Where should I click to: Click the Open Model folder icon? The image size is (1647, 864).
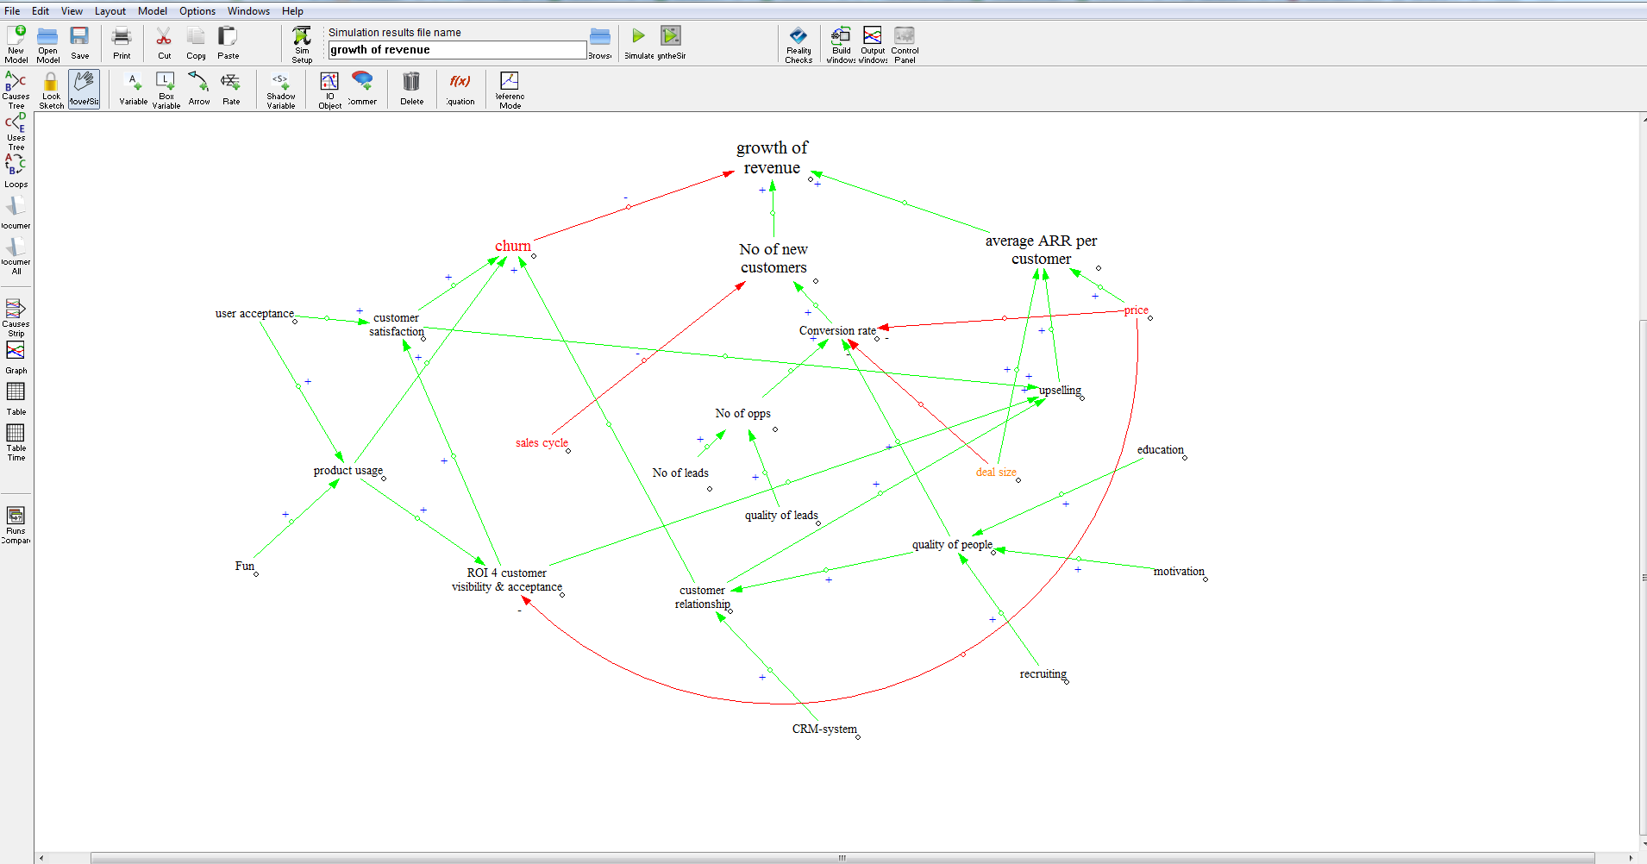47,43
